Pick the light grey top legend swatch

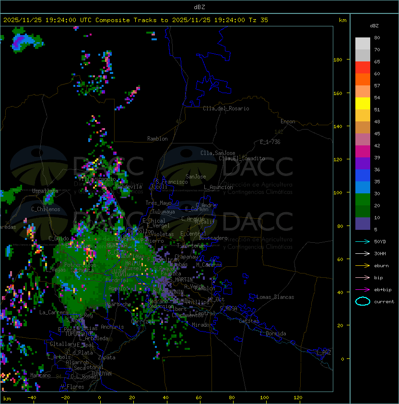(x=363, y=43)
